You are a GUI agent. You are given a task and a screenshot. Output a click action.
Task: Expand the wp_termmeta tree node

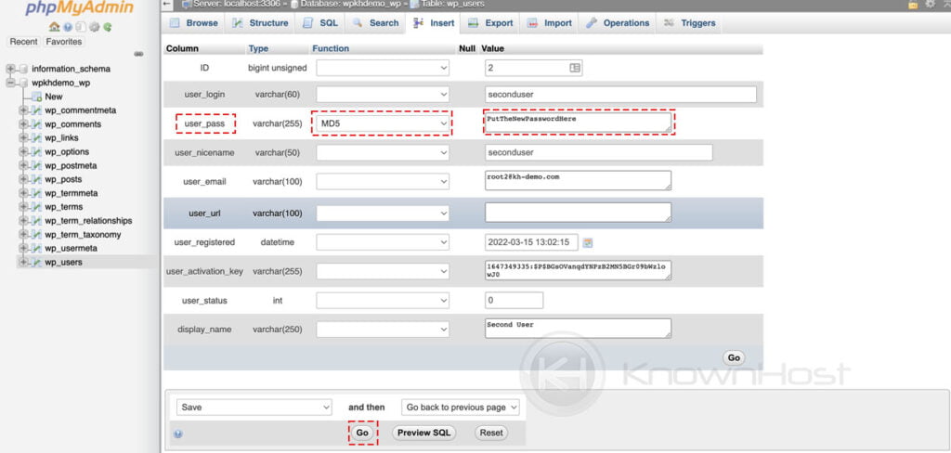click(x=23, y=193)
